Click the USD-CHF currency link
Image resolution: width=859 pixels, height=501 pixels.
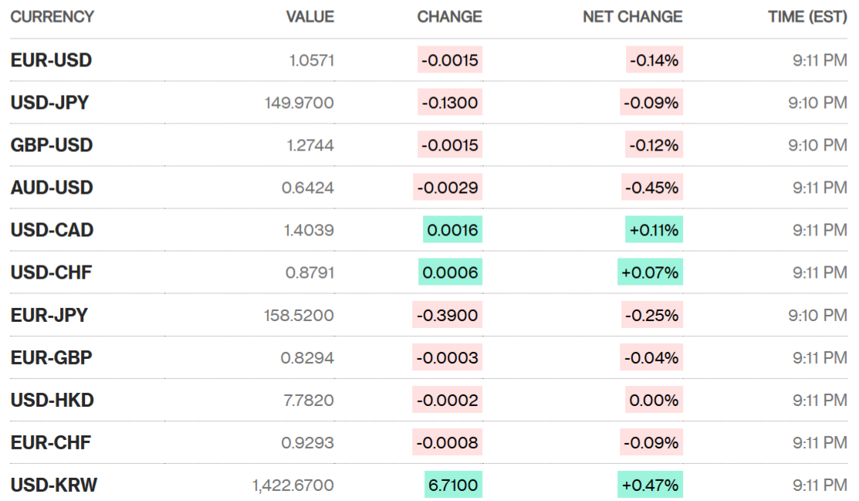(52, 273)
